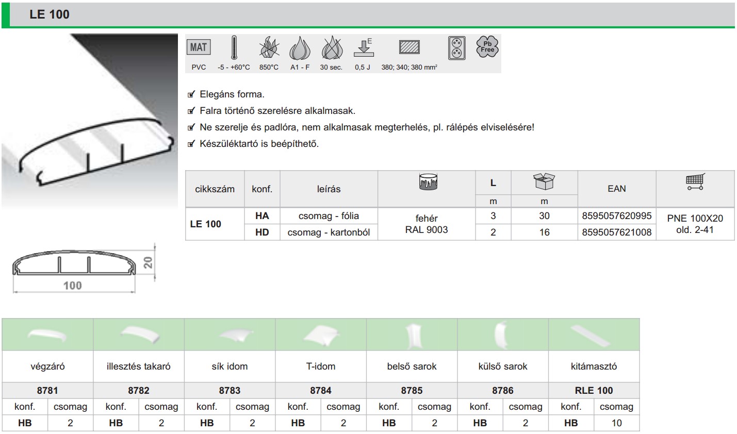Click the thermometer temperature range icon
Viewport: 737px width, 434px height.
point(234,48)
